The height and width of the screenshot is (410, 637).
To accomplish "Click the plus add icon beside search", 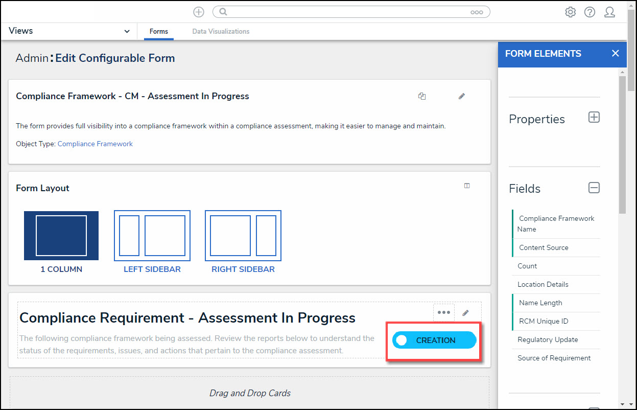I will [199, 12].
